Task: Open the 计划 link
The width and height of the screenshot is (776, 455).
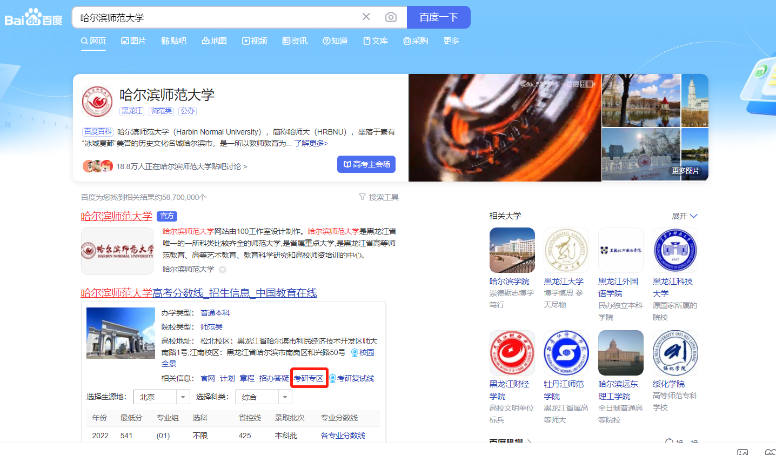Action: [228, 378]
